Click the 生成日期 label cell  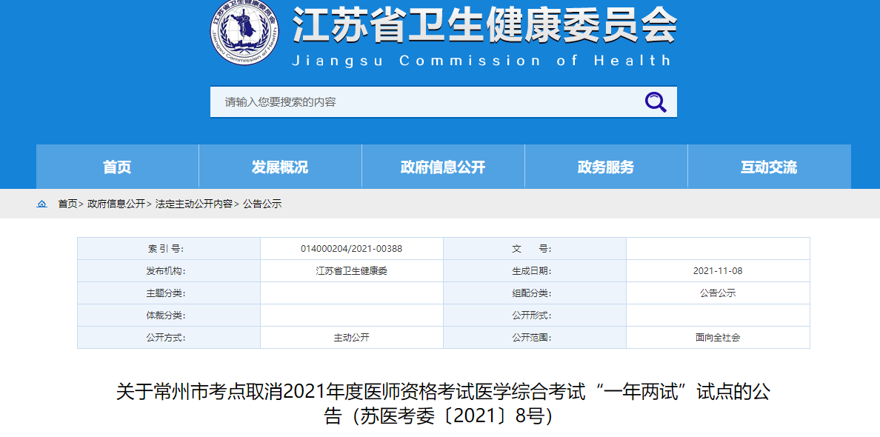point(535,271)
